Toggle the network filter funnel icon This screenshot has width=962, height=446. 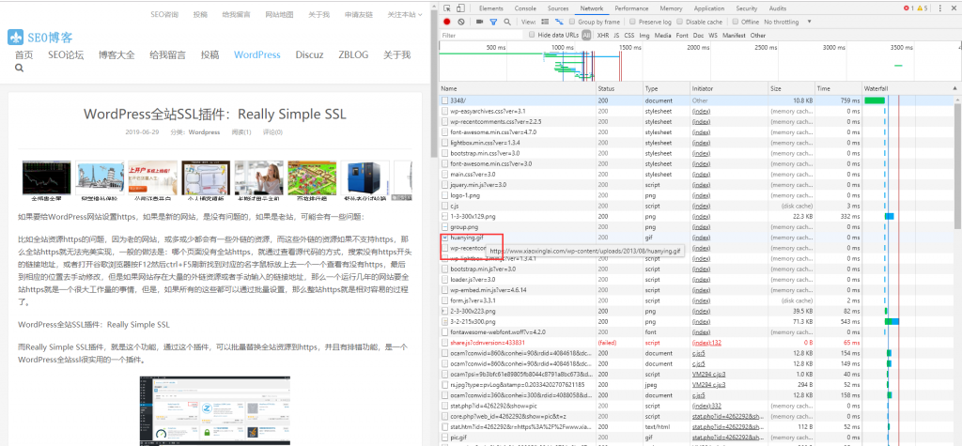(x=493, y=22)
